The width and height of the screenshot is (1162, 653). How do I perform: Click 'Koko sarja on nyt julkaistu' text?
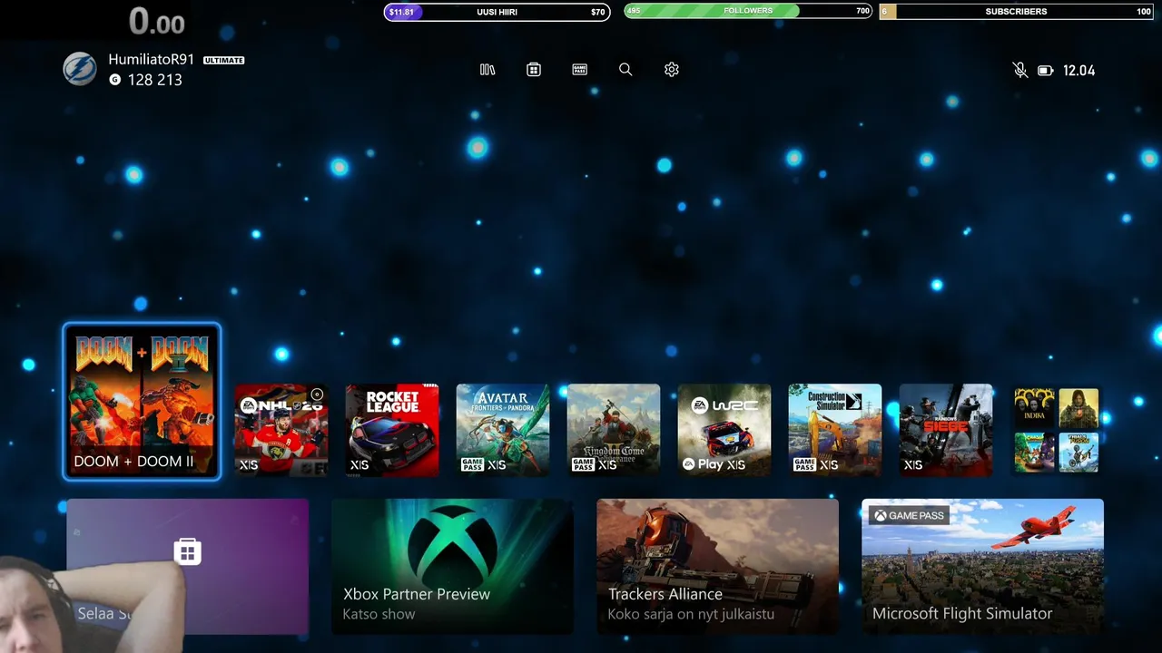click(x=691, y=614)
